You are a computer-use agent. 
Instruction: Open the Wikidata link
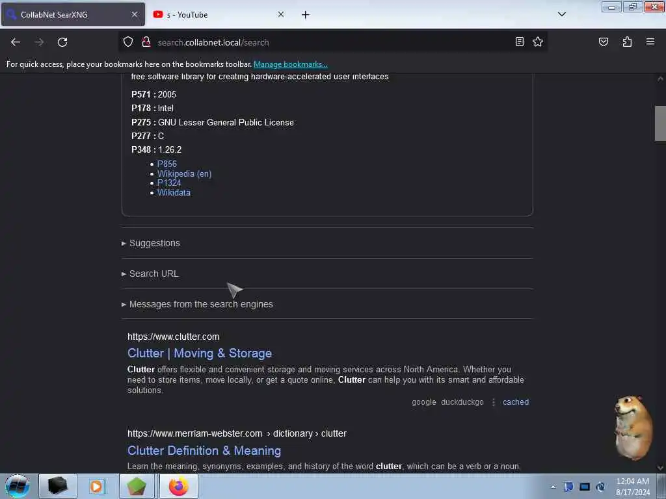tap(174, 192)
